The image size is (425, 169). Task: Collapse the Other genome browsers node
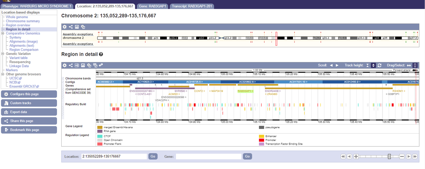3,74
